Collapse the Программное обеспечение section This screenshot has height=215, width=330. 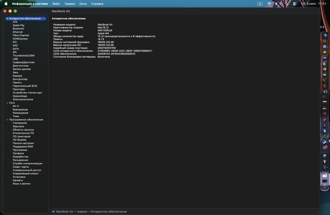[x=7, y=120]
